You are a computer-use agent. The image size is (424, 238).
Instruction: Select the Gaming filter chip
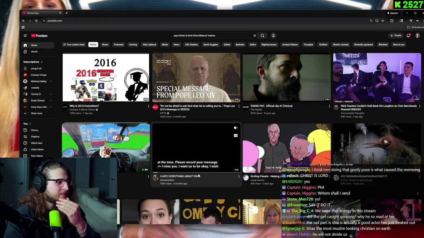tap(133, 45)
